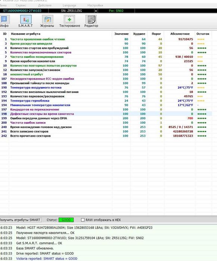Image resolution: width=217 pixels, height=261 pixels.
Task: Enable RAW отображать в HEX checkbox
Action: tap(83, 220)
